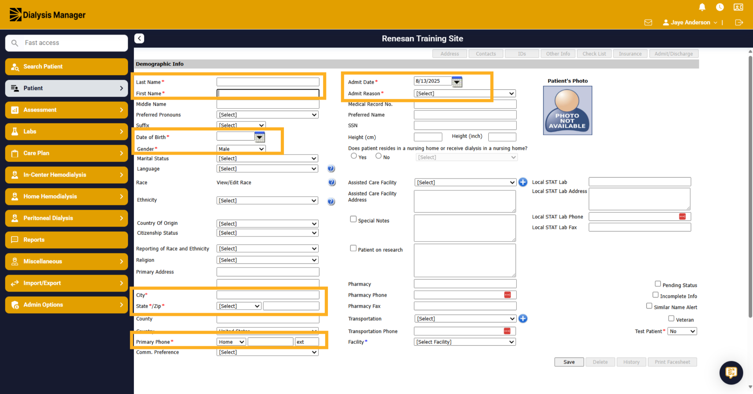Viewport: 753px width, 394px height.
Task: Select No for nursing home residence
Action: (378, 156)
